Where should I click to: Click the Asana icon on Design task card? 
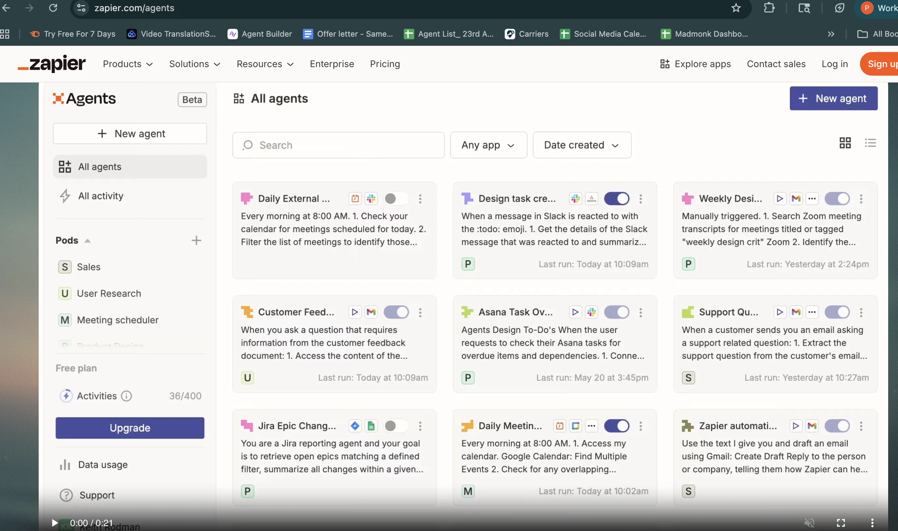[x=592, y=199]
